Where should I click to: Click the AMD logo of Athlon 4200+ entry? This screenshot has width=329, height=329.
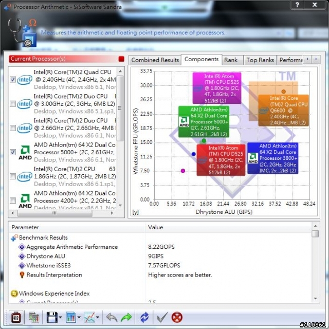[x=25, y=201]
